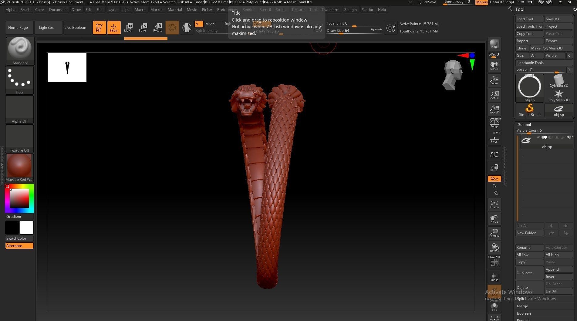Enable Alternate color option
The width and height of the screenshot is (577, 321).
19,246
